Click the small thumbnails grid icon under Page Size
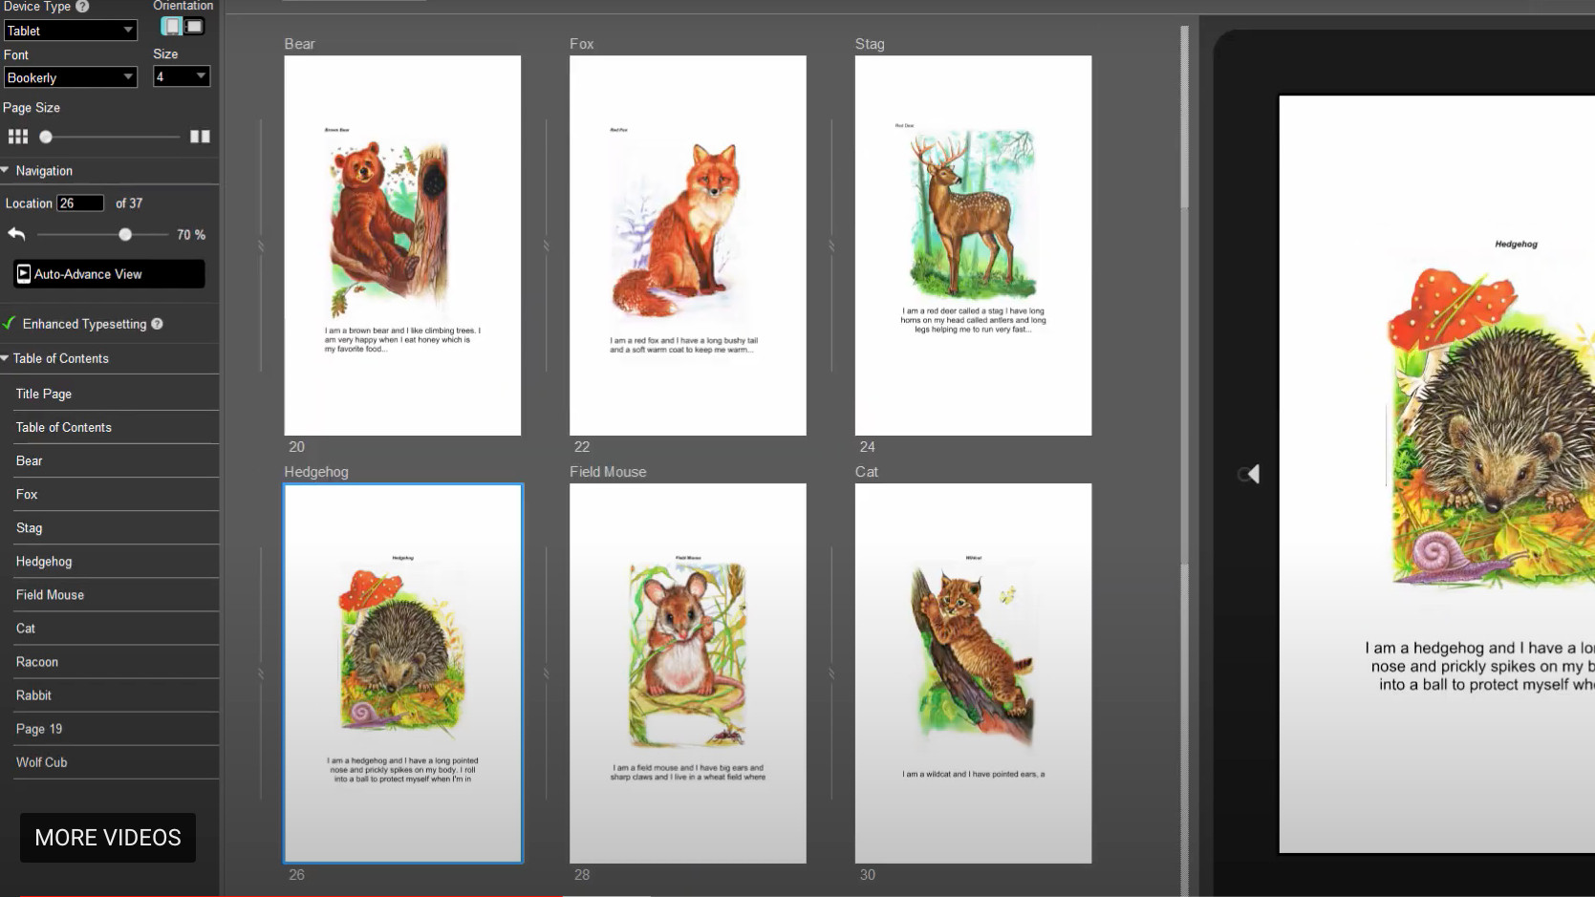This screenshot has height=897, width=1595. click(x=17, y=136)
